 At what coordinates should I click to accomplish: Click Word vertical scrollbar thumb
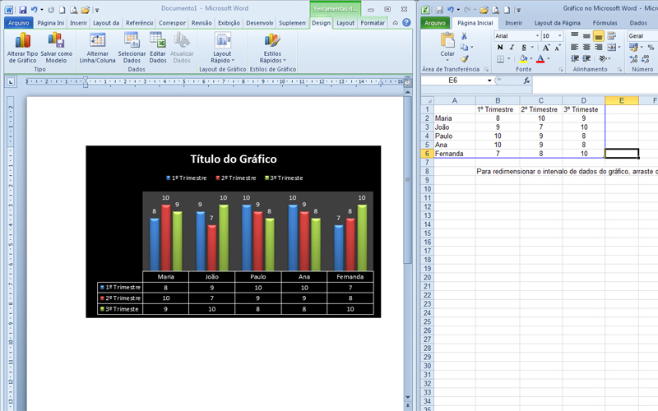407,179
